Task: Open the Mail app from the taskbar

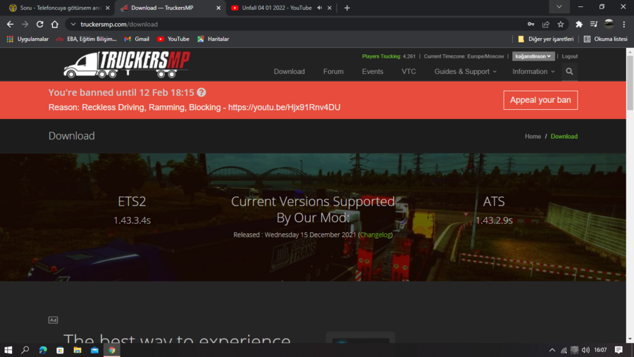Action: coord(94,350)
